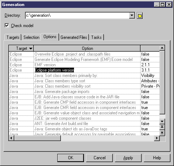174x166 pixels.
Task: Open the Directory dropdown list
Action: click(x=132, y=15)
